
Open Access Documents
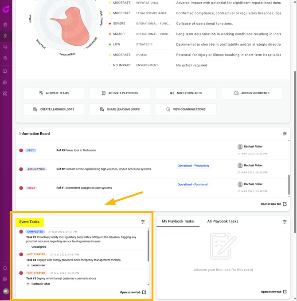coord(251,93)
